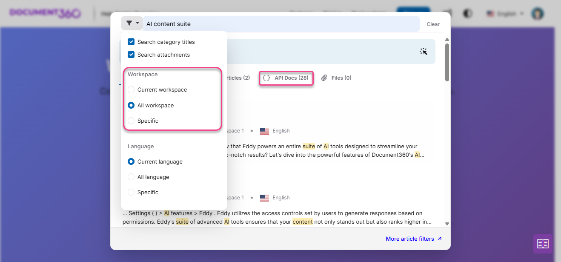Click the search results scrollbar thumb
The height and width of the screenshot is (262, 561).
pyautogui.click(x=447, y=62)
